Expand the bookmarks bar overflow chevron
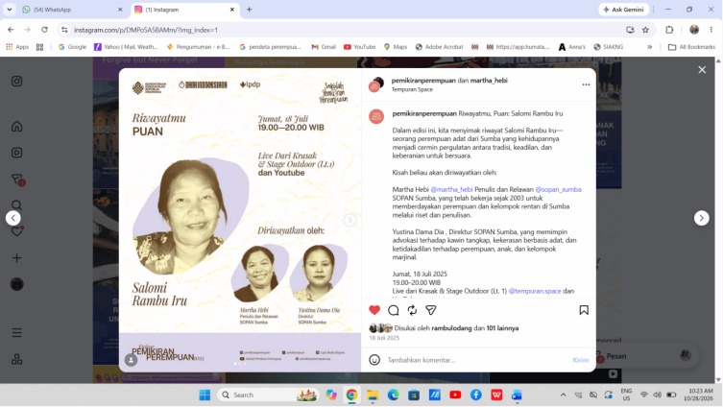Screen dimensions: 723x407 point(650,46)
